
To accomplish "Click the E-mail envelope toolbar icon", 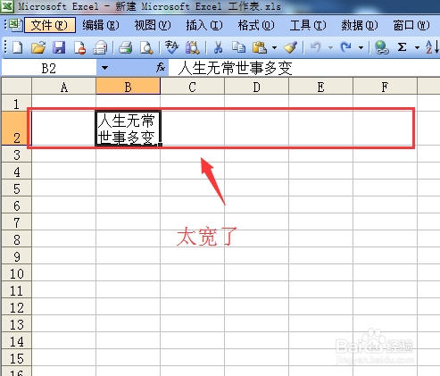I will (100, 47).
